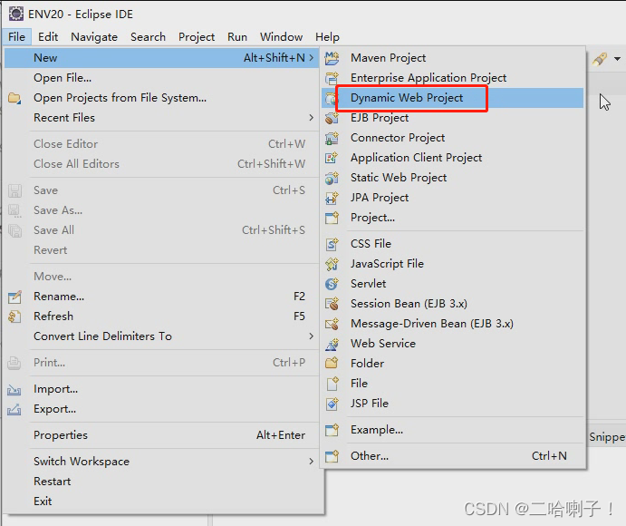Choose Static Web Project label

(399, 178)
